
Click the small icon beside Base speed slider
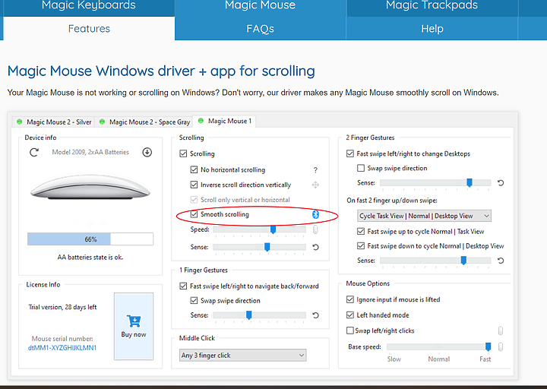tap(500, 346)
